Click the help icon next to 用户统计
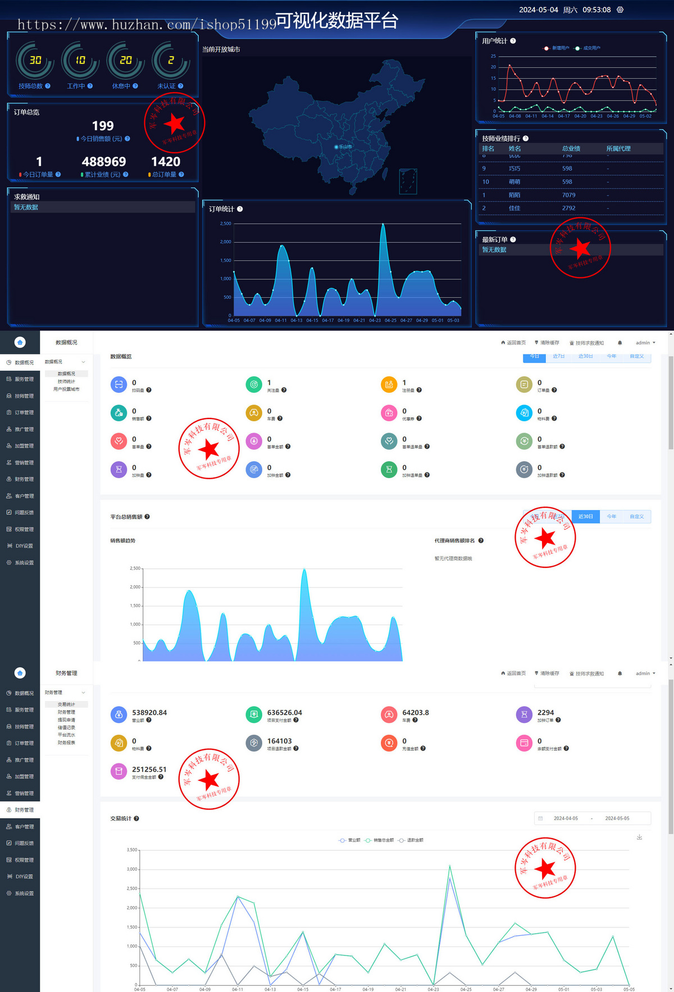 [513, 41]
